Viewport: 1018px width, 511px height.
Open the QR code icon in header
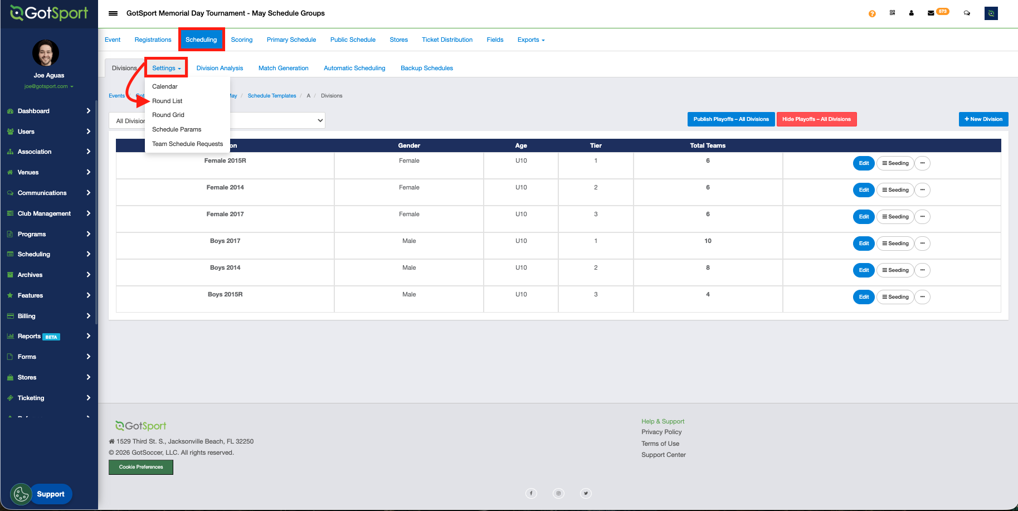click(x=892, y=13)
